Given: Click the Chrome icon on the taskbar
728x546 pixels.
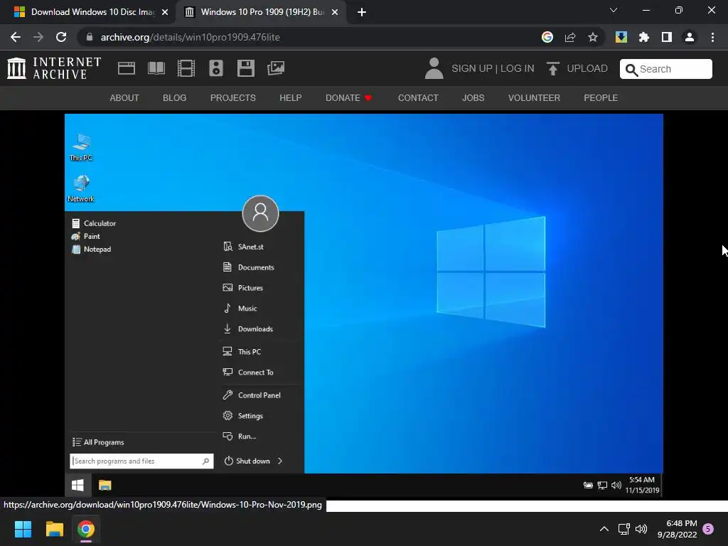Looking at the screenshot, I should 86,529.
